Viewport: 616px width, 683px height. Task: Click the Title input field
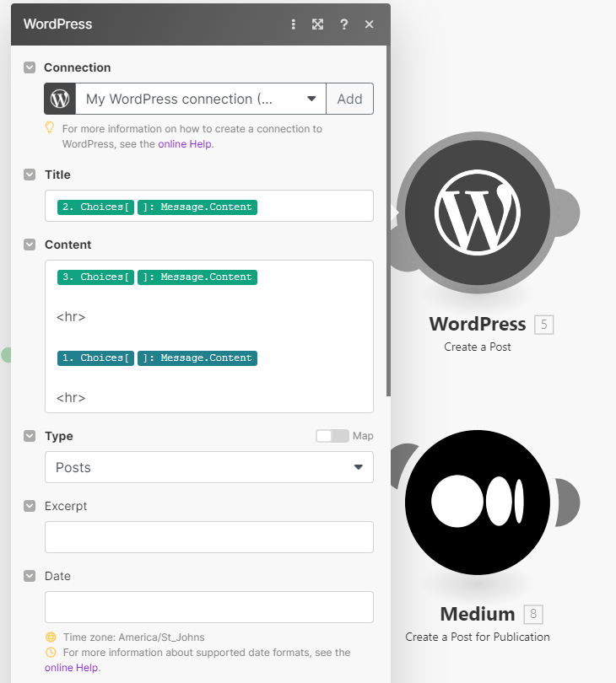pos(209,206)
